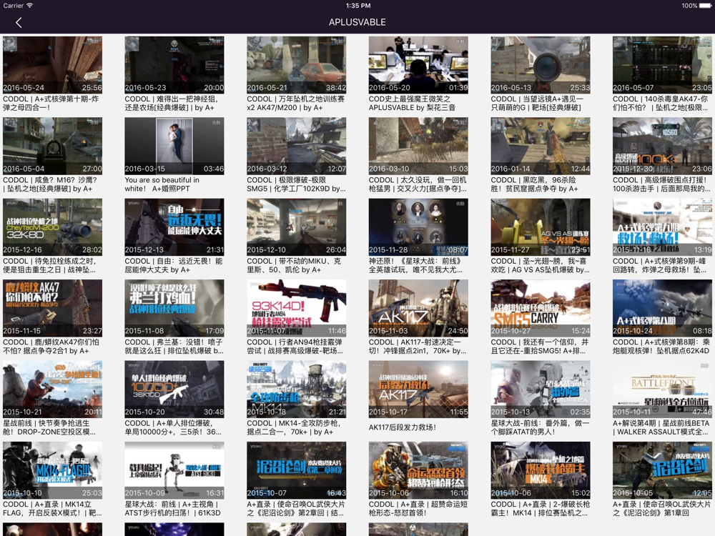
Task: Open the 16:43 thumbnail dated 2015-10-07
Action: (x=297, y=470)
